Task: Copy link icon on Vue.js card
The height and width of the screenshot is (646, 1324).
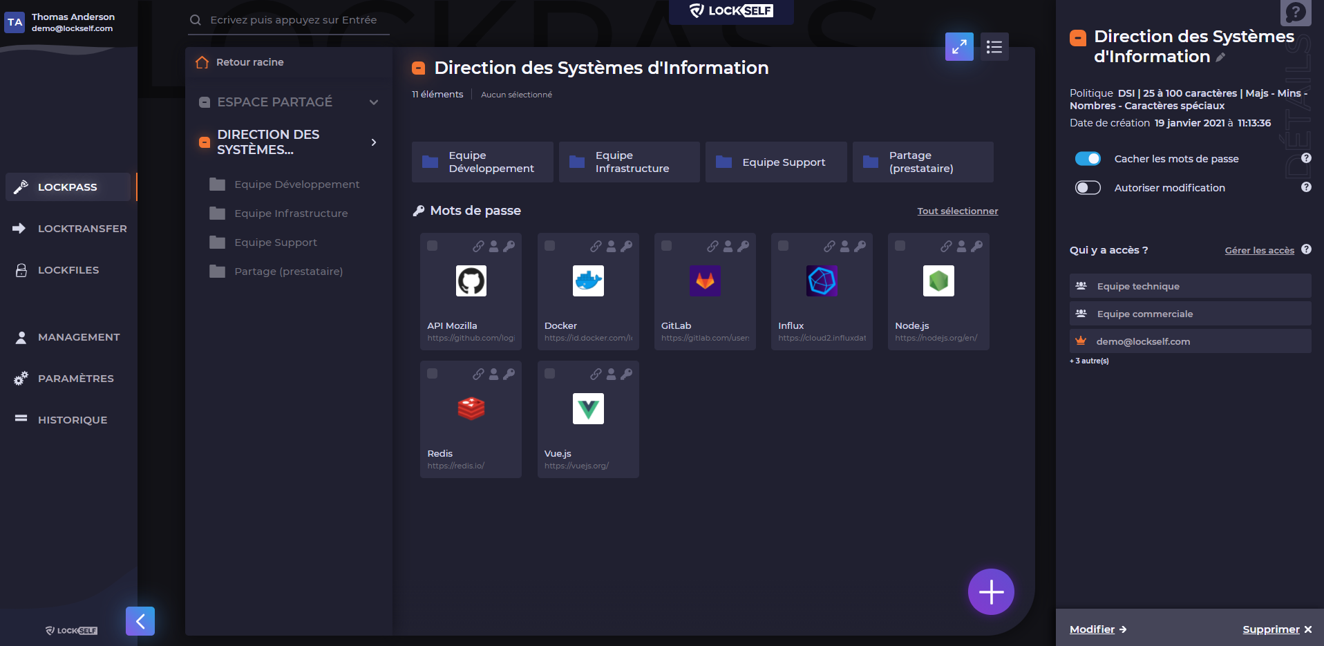Action: coord(596,374)
